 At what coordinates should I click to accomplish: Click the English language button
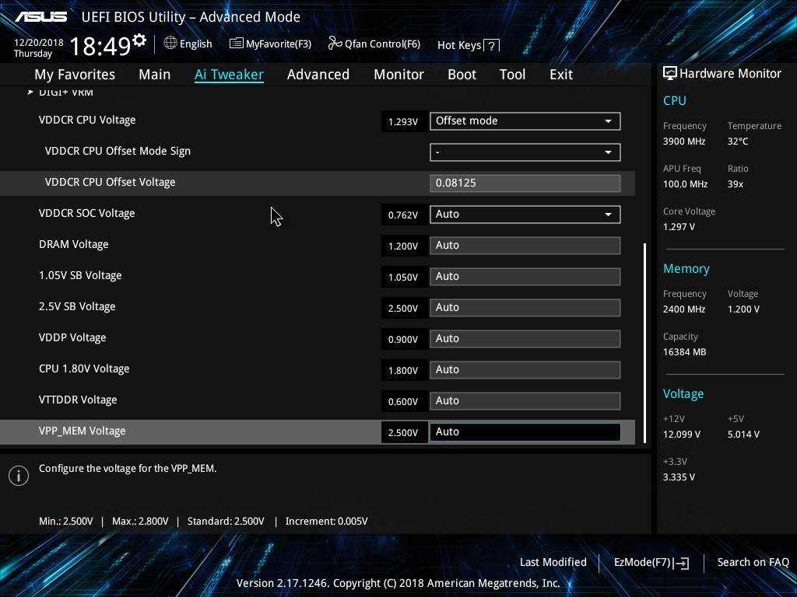pos(195,44)
